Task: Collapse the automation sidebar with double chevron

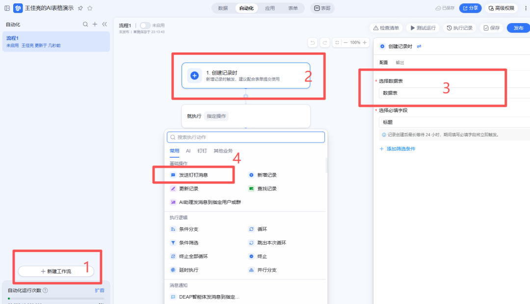Action: [x=105, y=25]
